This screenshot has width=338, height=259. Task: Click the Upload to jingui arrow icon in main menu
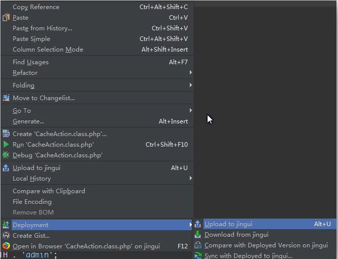[x=6, y=168]
